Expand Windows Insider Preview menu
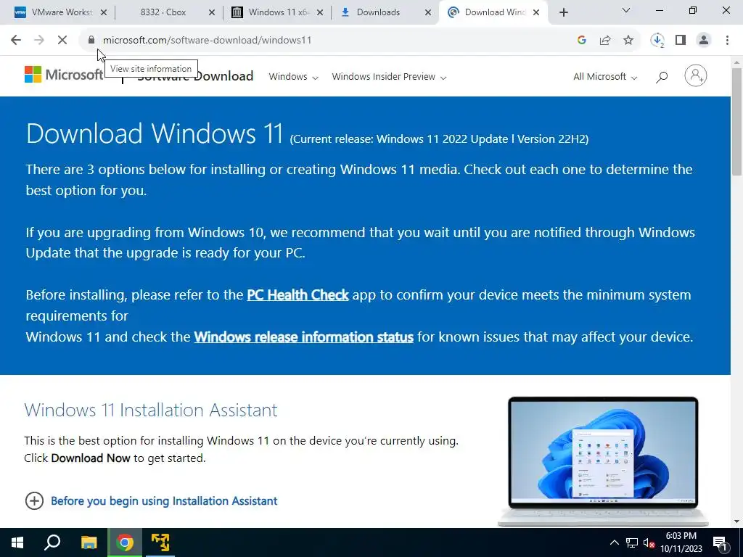 [x=389, y=77]
